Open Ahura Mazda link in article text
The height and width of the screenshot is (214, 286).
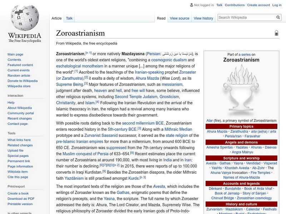[147, 78]
